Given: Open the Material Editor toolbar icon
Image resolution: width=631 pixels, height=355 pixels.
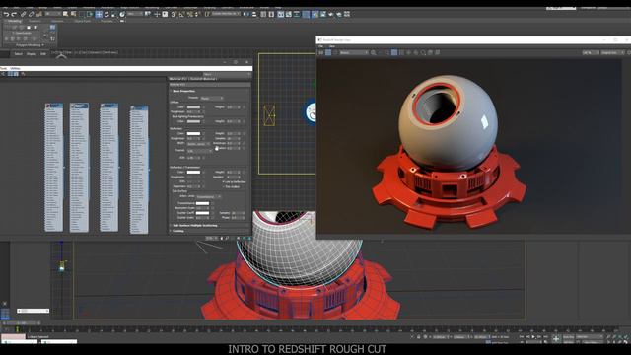Looking at the screenshot, I should pyautogui.click(x=307, y=14).
